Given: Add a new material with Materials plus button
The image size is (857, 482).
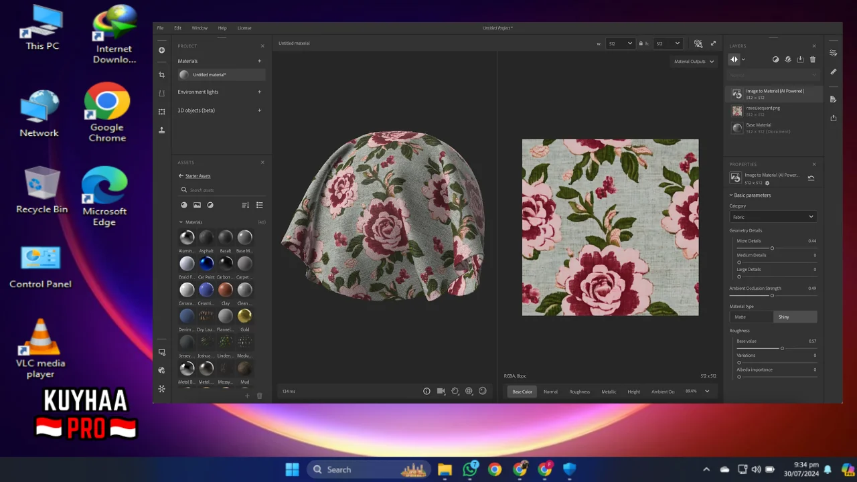Looking at the screenshot, I should tap(260, 61).
